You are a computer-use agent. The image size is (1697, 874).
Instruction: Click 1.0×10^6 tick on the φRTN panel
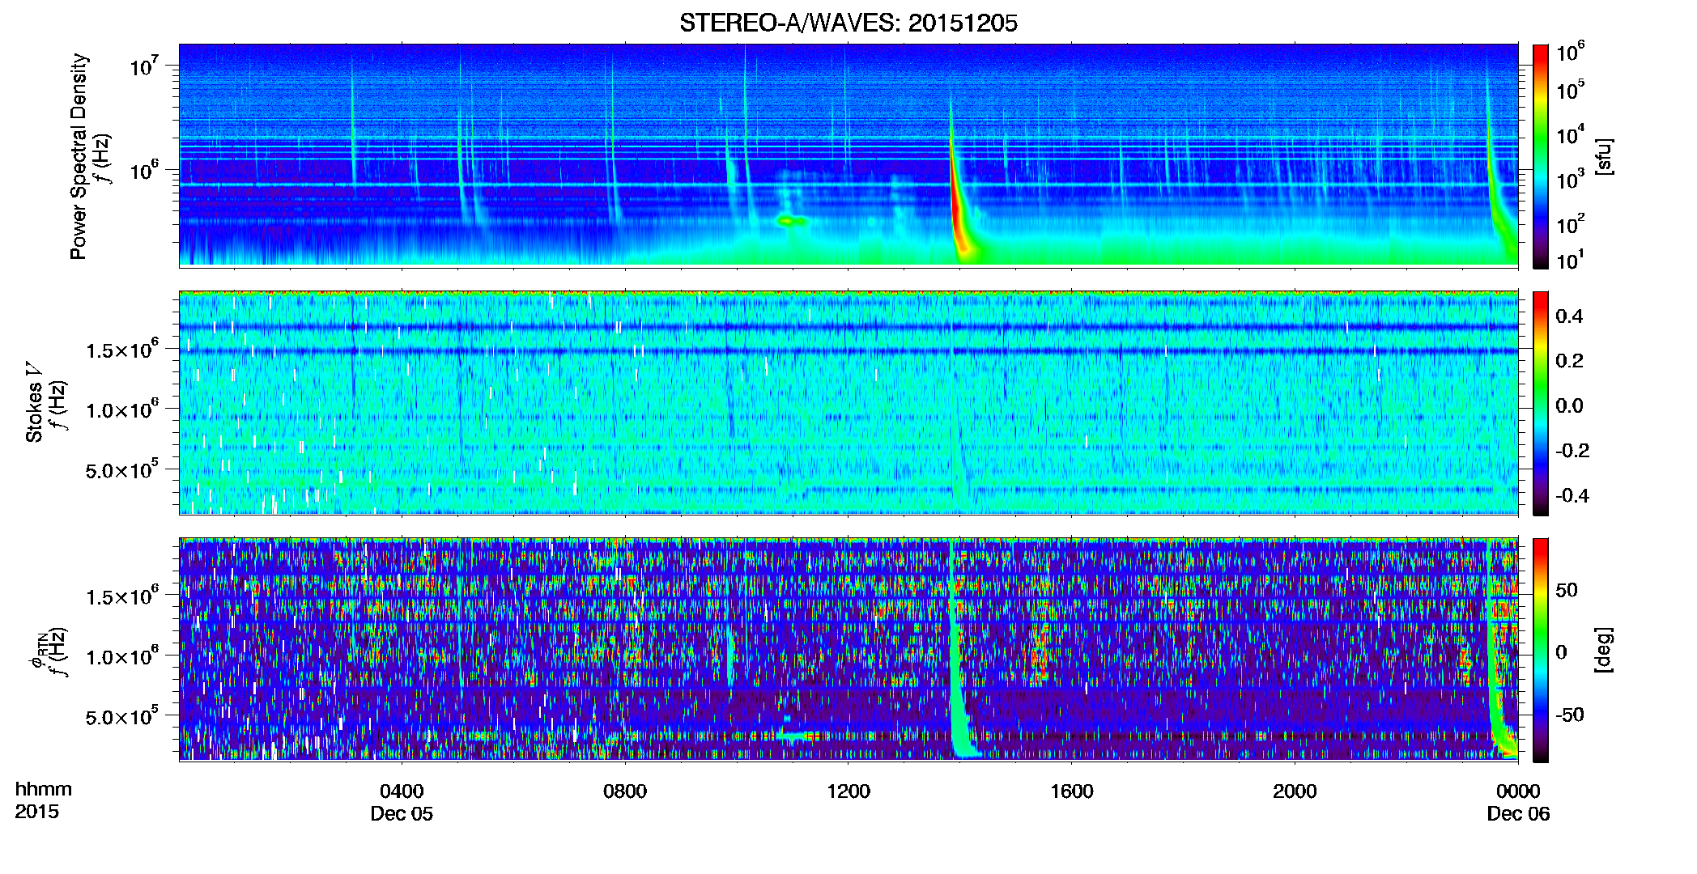[x=122, y=656]
